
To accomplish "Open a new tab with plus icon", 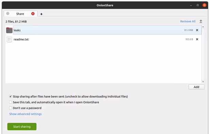I will (41, 14).
